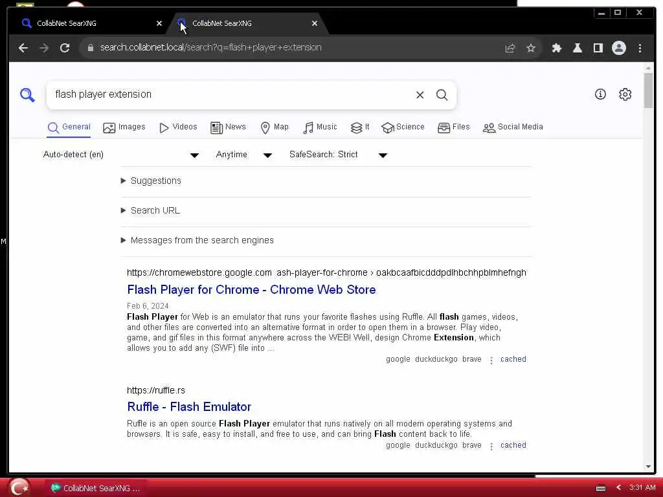The image size is (663, 497).
Task: Click the scrollbar down arrow
Action: (648, 467)
